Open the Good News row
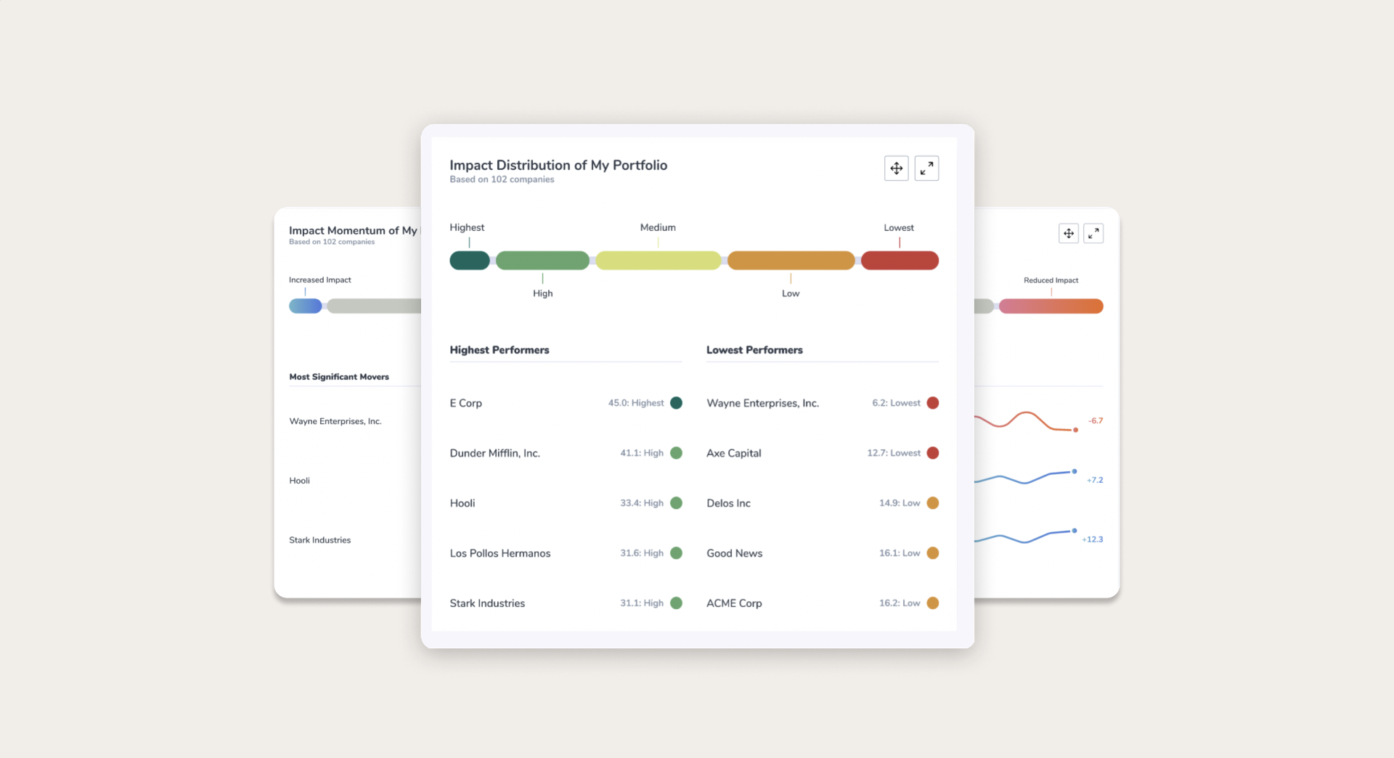 click(x=823, y=553)
